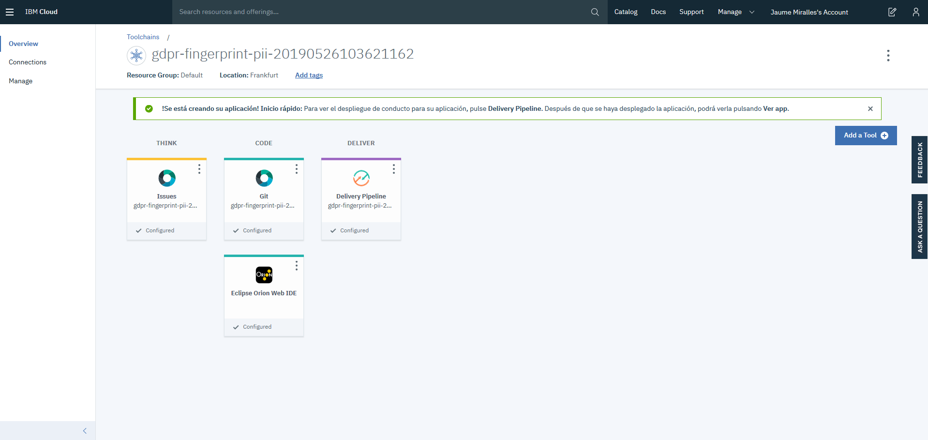Select the Connections sidebar item

pyautogui.click(x=28, y=62)
